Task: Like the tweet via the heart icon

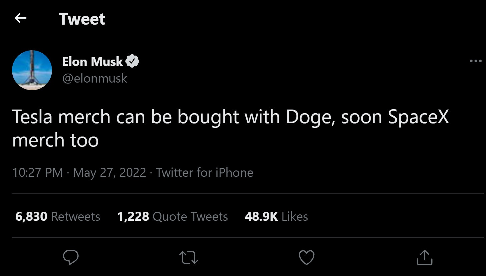Action: (306, 257)
